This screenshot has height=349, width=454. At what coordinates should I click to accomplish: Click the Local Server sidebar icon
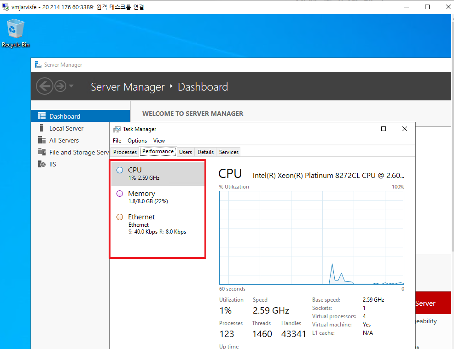42,128
